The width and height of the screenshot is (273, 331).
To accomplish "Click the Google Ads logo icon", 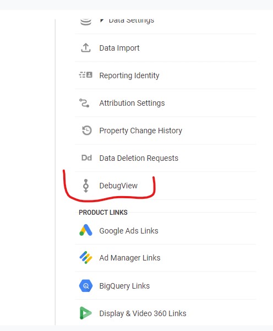I will [x=86, y=230].
